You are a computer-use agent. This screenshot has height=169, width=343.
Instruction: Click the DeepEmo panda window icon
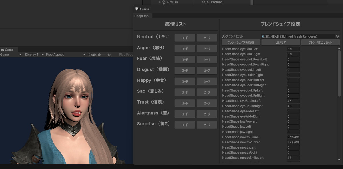pos(137,9)
